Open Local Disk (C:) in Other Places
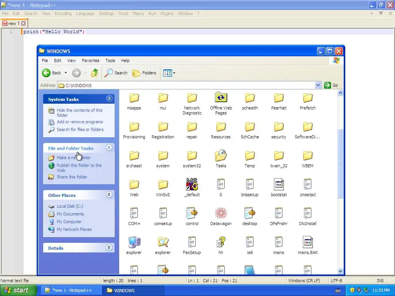The height and width of the screenshot is (296, 395). [70, 206]
